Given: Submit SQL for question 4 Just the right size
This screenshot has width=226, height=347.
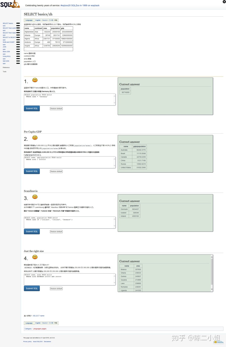Looking at the screenshot, I should pyautogui.click(x=32, y=288).
